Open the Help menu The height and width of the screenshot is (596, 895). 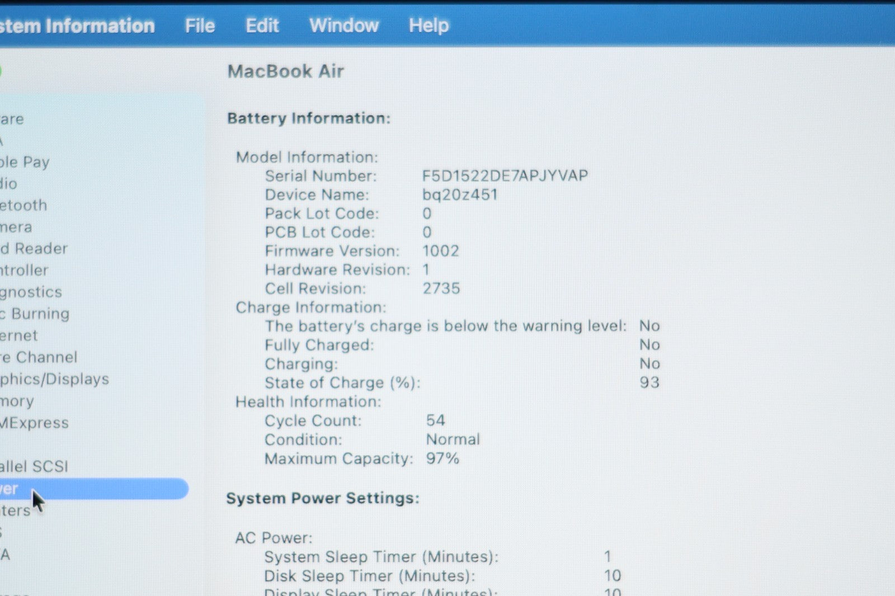(x=428, y=26)
